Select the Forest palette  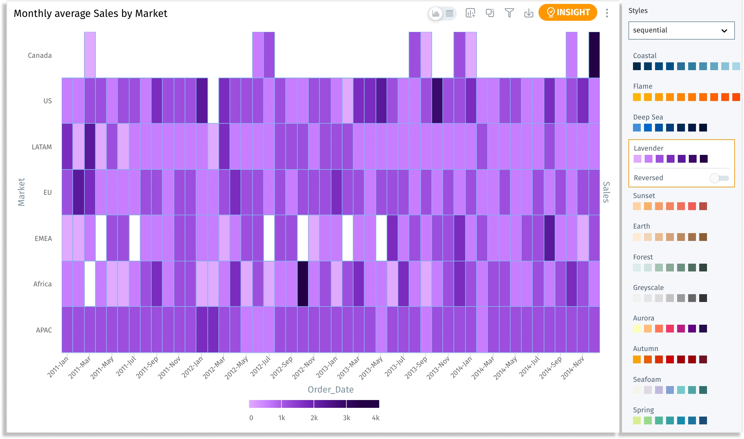(670, 268)
